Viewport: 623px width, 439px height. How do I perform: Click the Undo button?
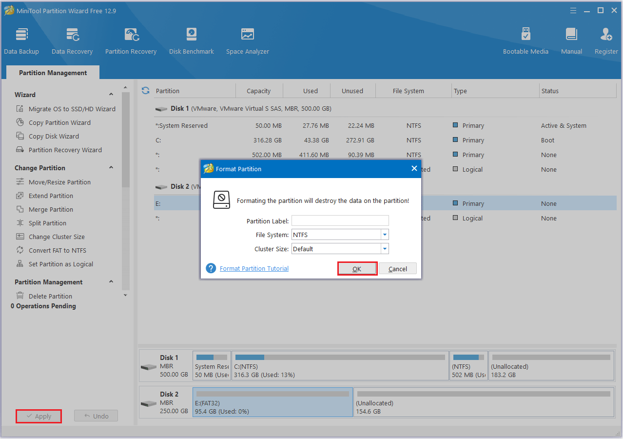click(96, 416)
